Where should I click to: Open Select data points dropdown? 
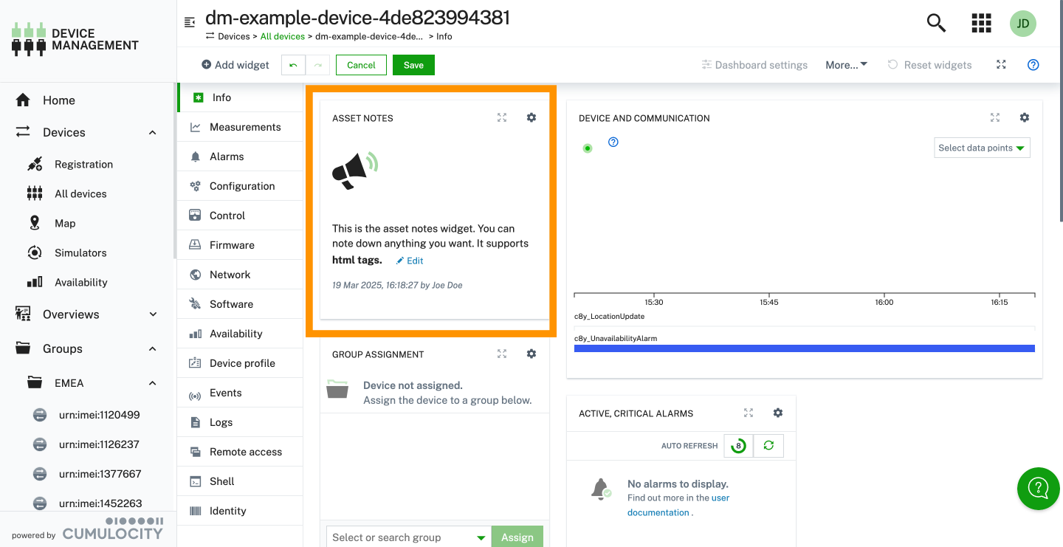coord(982,148)
